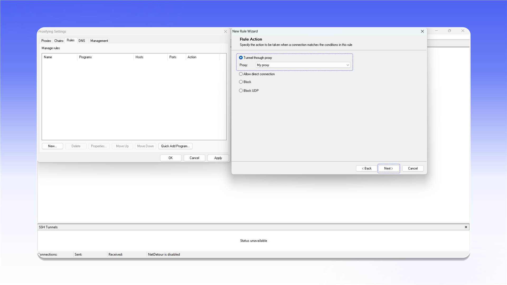Click the Received status bar entry
Viewport: 507px width, 285px height.
pos(115,254)
